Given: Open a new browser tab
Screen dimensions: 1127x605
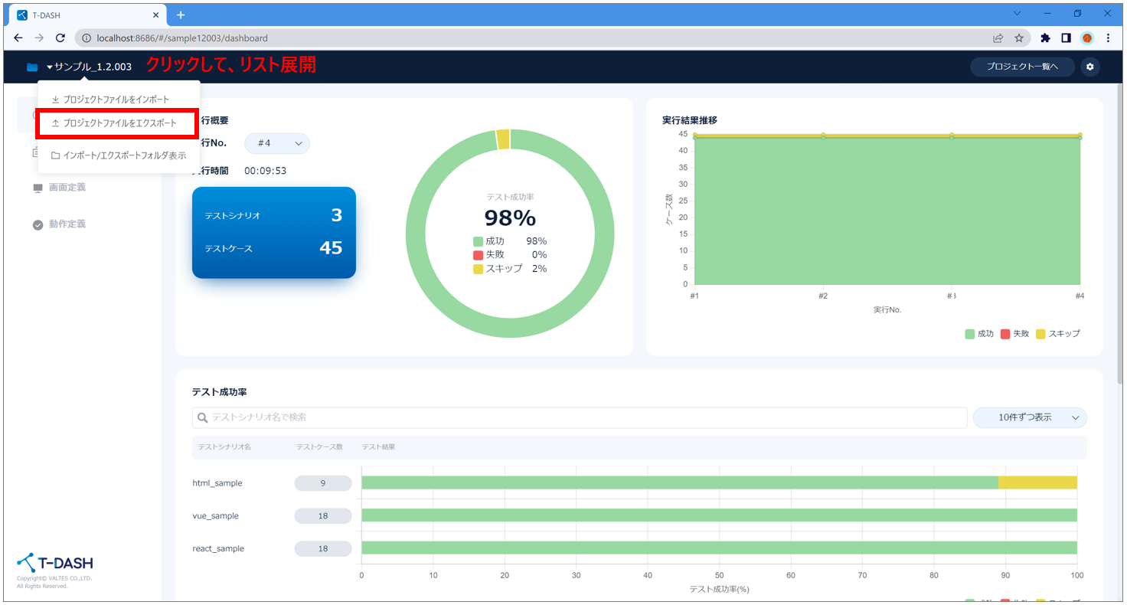Looking at the screenshot, I should tap(181, 15).
